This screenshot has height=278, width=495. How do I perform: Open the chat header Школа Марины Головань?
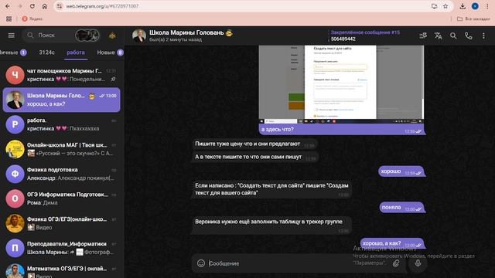tap(191, 32)
